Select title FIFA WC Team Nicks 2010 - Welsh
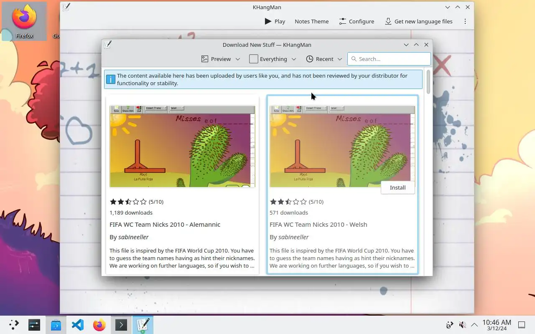The height and width of the screenshot is (334, 535). point(318,224)
